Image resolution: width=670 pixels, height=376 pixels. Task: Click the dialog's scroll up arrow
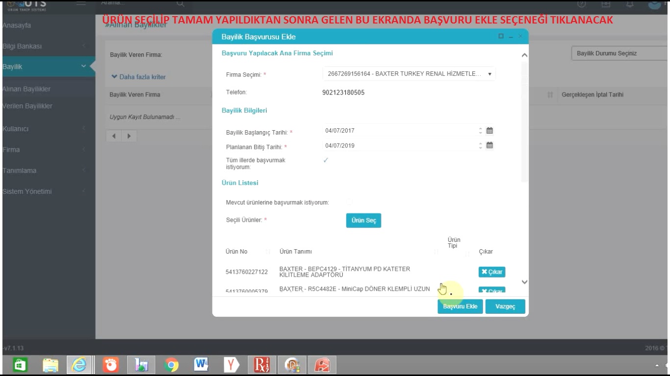(x=524, y=55)
